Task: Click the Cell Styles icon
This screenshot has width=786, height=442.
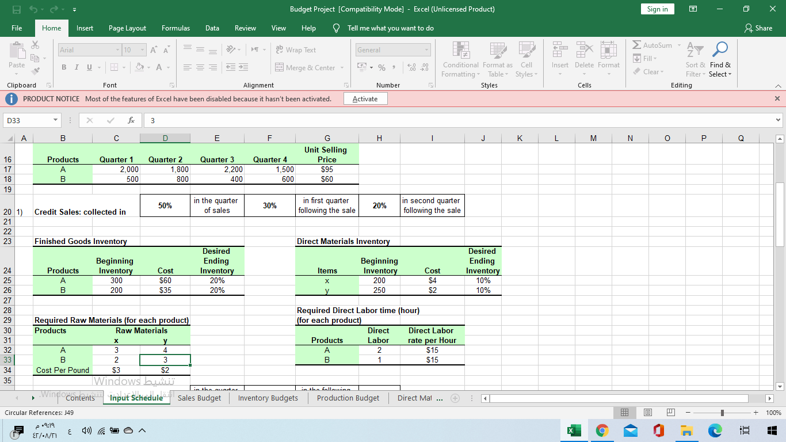Action: click(x=526, y=51)
